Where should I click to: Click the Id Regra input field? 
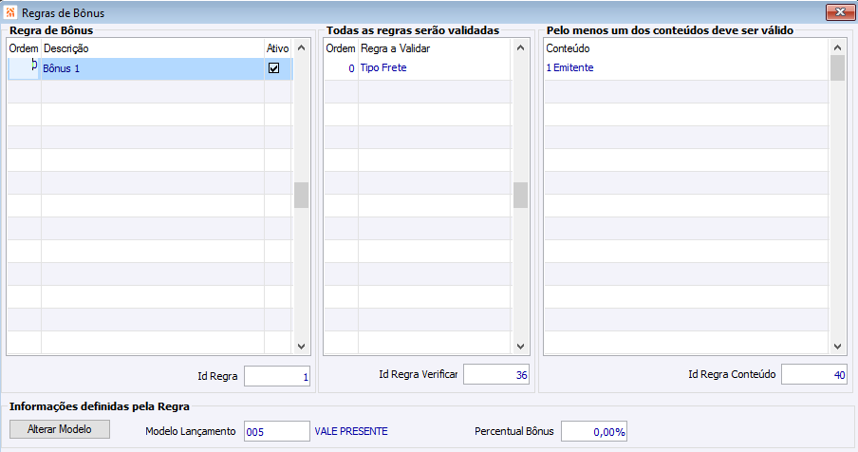[277, 376]
